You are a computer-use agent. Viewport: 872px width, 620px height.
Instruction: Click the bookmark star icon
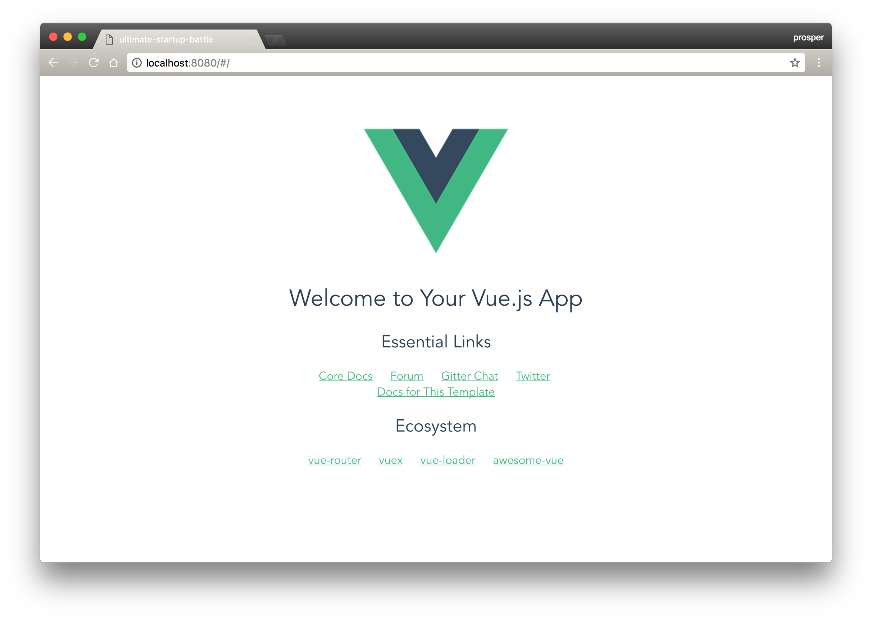click(794, 63)
